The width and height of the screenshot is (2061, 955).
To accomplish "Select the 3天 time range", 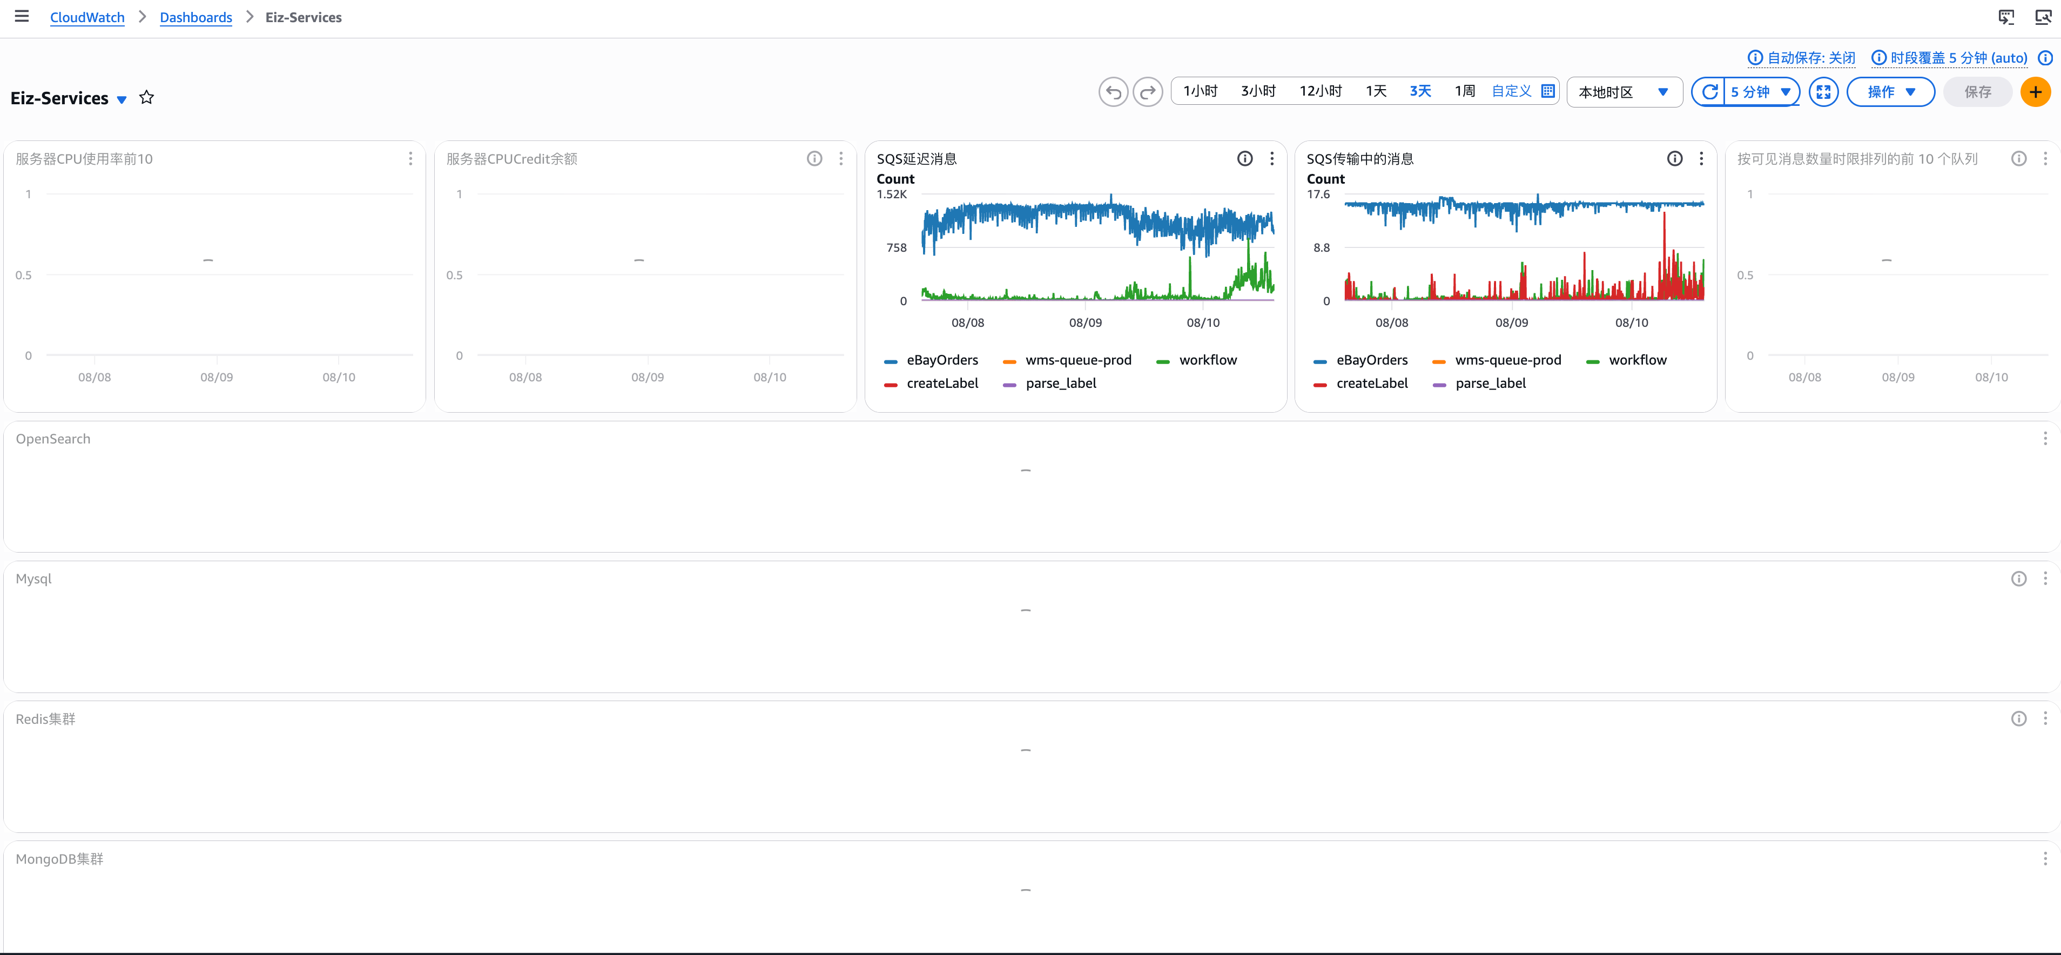I will point(1420,91).
